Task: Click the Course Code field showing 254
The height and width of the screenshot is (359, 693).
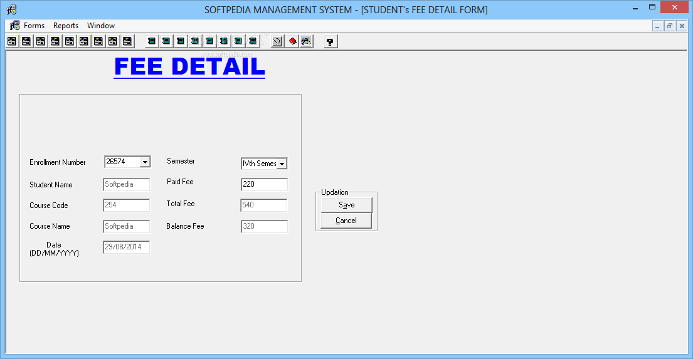Action: point(127,205)
